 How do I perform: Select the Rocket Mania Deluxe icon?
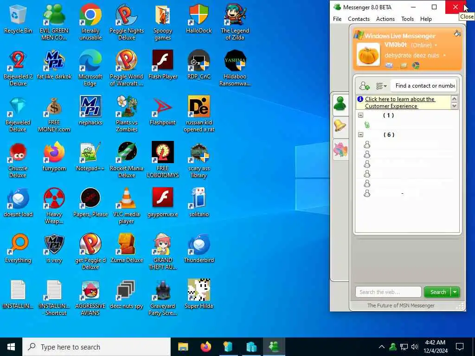pos(127,160)
